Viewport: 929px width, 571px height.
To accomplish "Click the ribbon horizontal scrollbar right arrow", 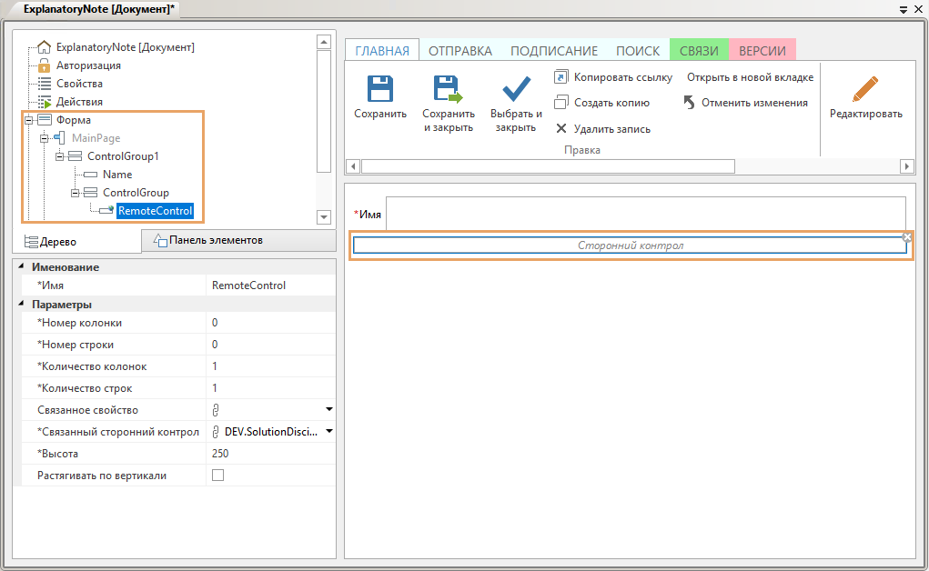I will coord(906,166).
